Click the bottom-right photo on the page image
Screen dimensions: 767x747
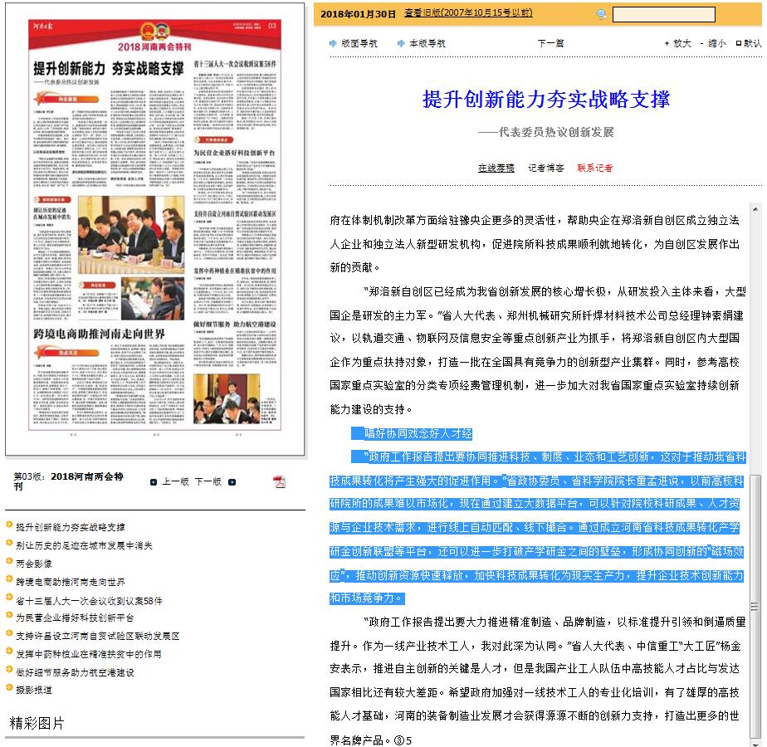point(227,398)
